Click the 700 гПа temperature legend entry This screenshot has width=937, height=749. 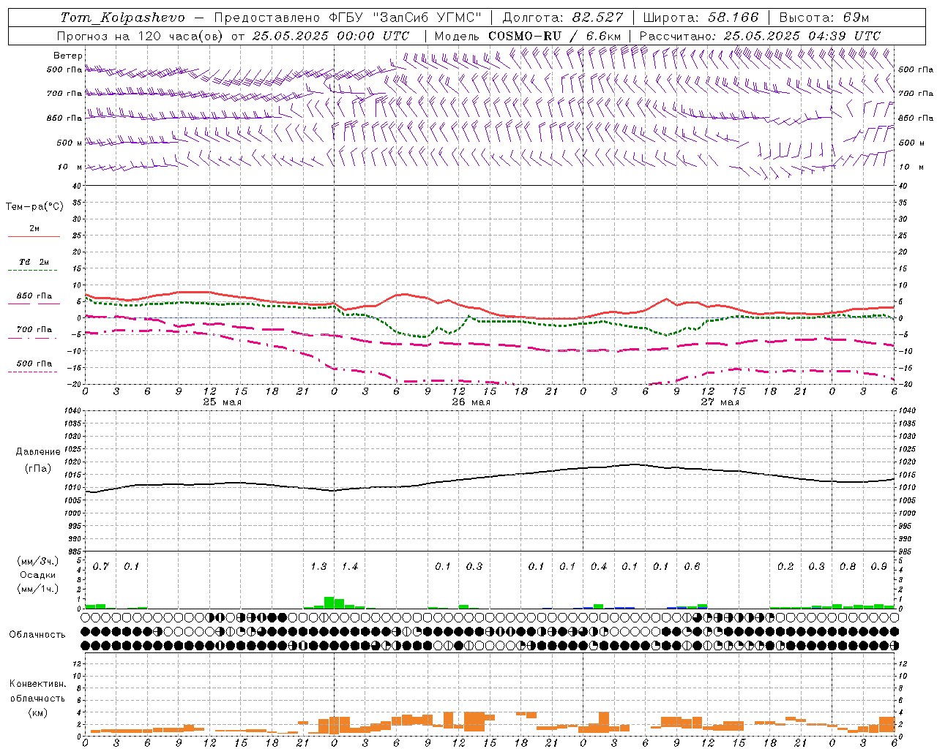point(34,330)
